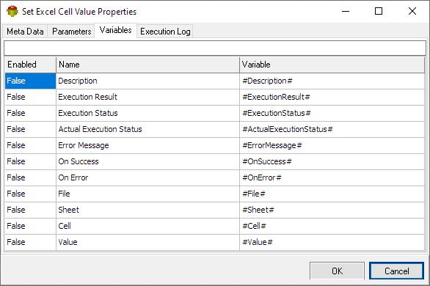Select the Variables tab
The image size is (430, 286).
click(115, 30)
